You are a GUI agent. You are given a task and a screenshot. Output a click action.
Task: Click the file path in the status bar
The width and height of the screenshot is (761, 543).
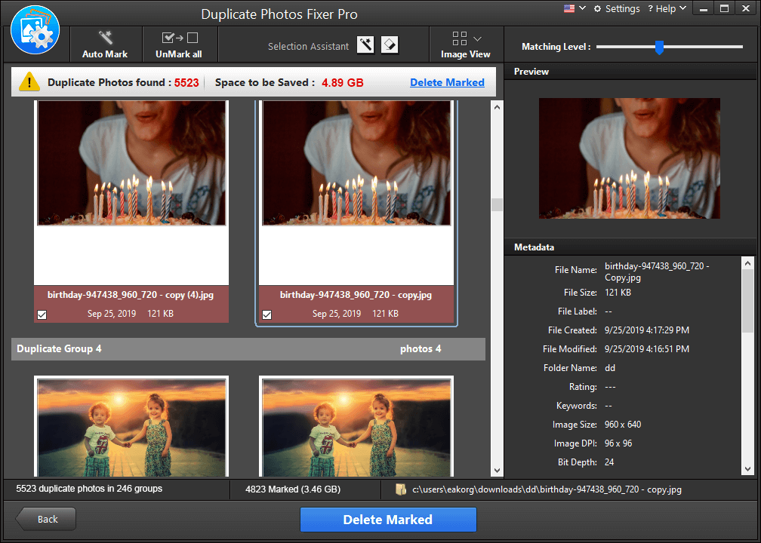tap(547, 489)
